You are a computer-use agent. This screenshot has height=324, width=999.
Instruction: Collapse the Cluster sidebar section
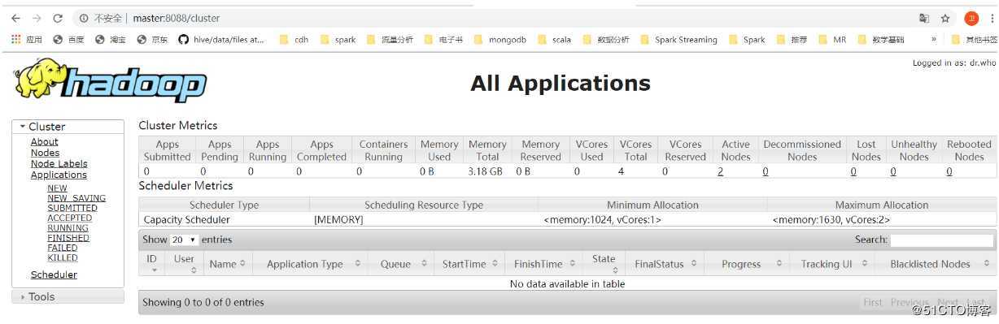click(68, 127)
